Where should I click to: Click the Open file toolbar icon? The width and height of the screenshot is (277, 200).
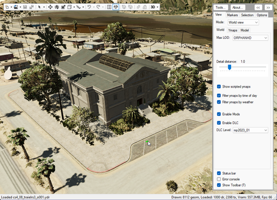[x=16, y=7]
